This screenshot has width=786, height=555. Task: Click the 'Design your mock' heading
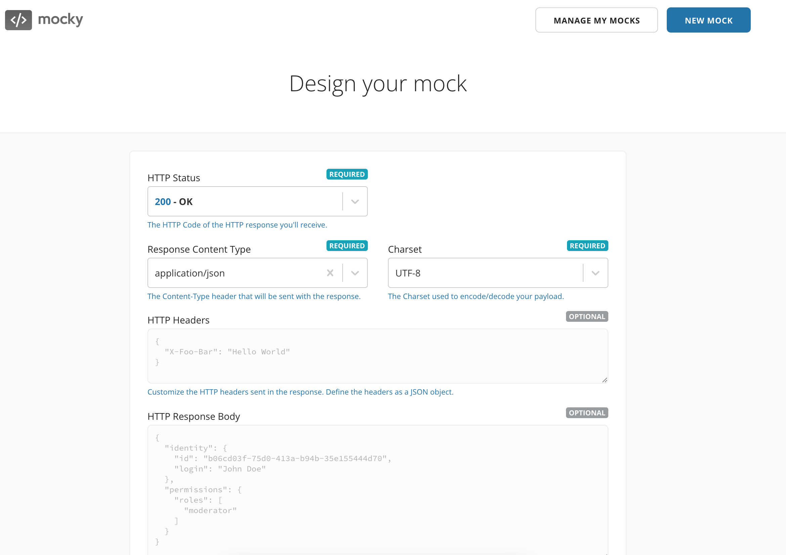(x=378, y=84)
